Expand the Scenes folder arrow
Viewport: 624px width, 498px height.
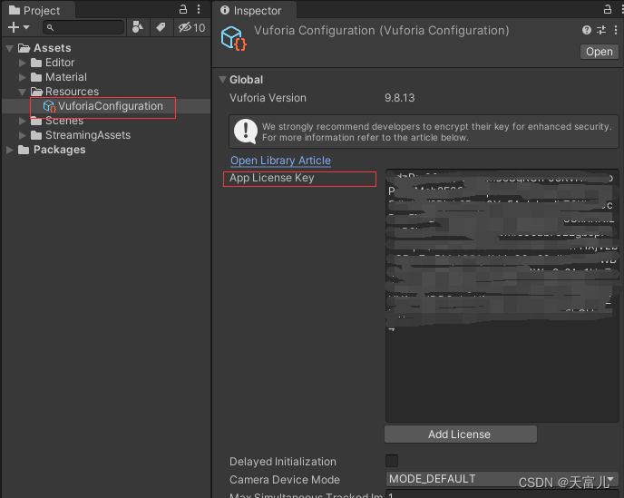coord(23,121)
